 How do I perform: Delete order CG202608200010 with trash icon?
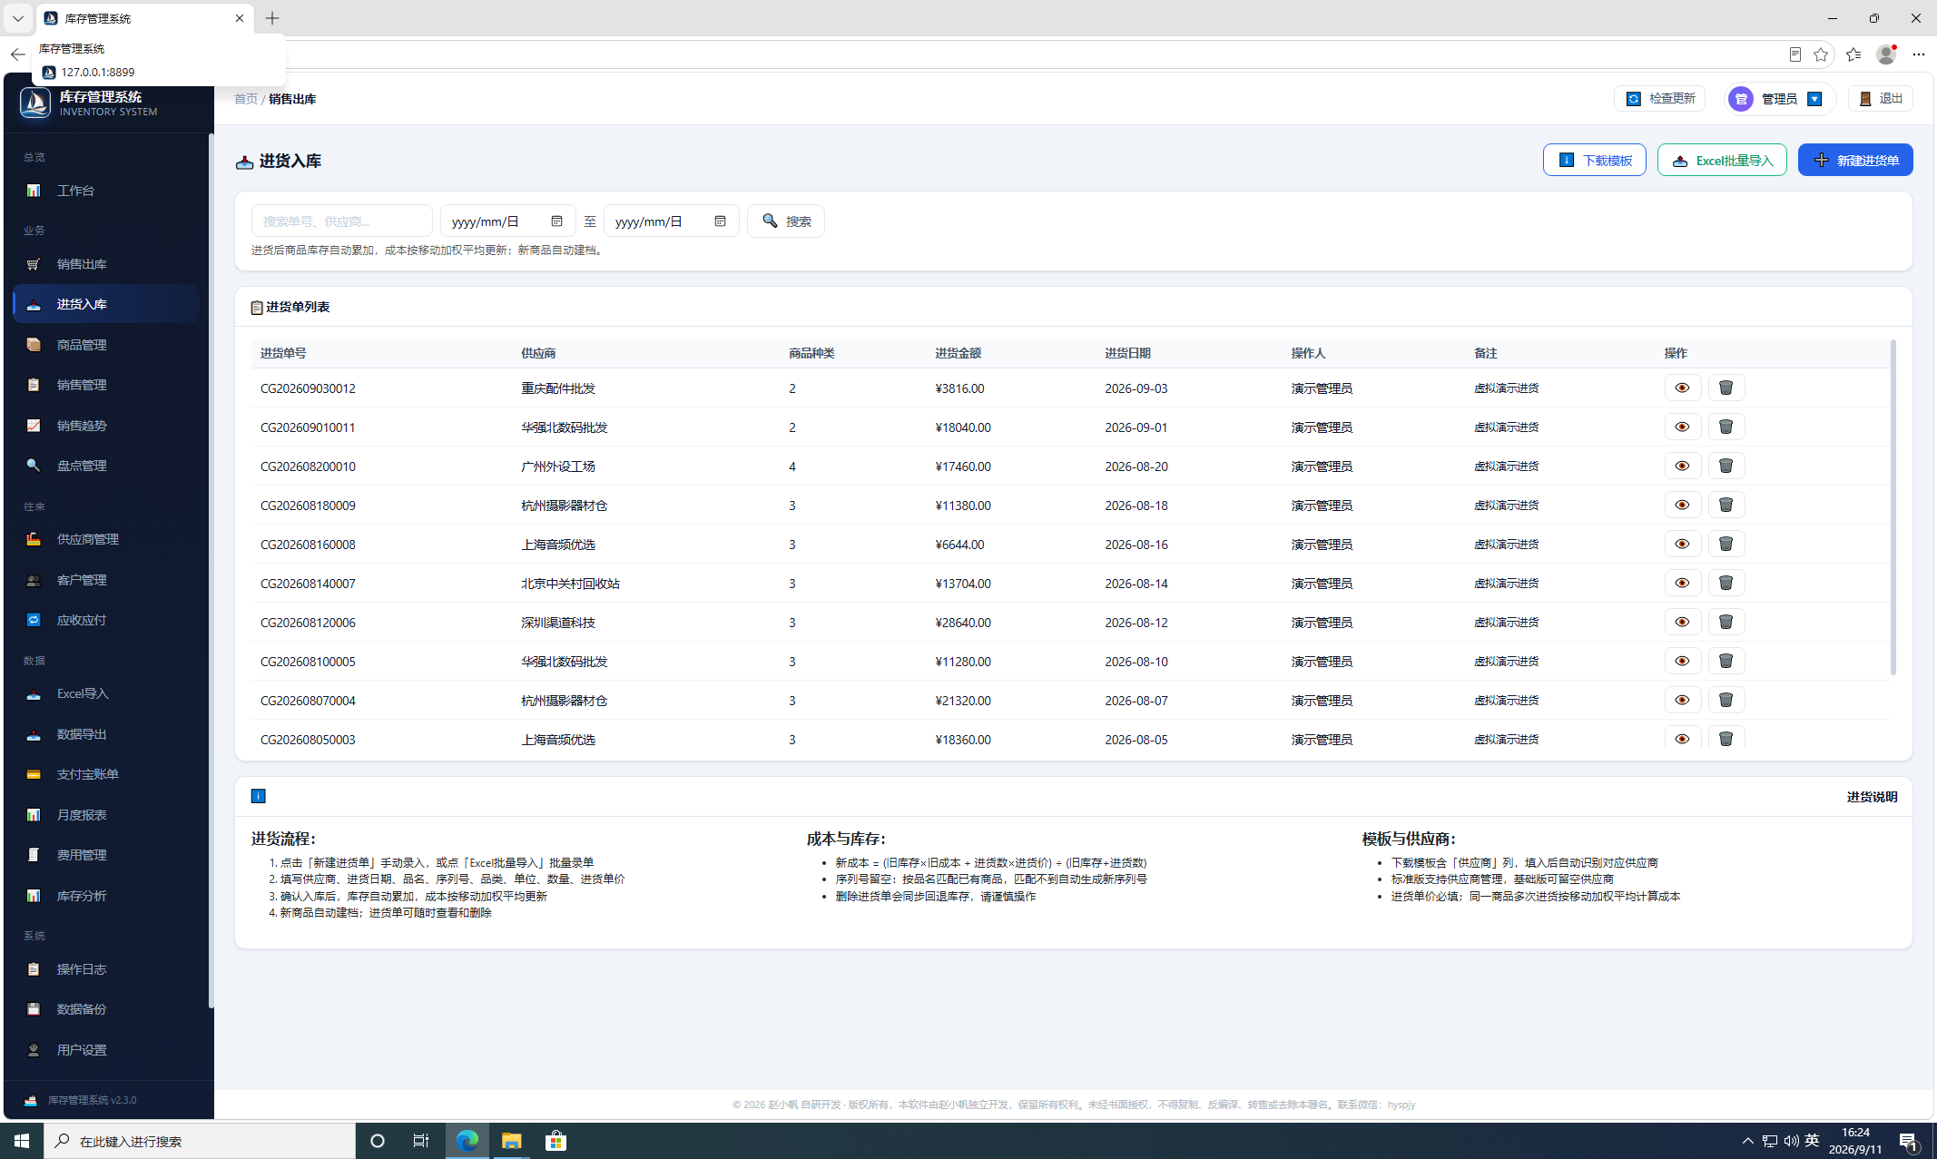[1726, 466]
